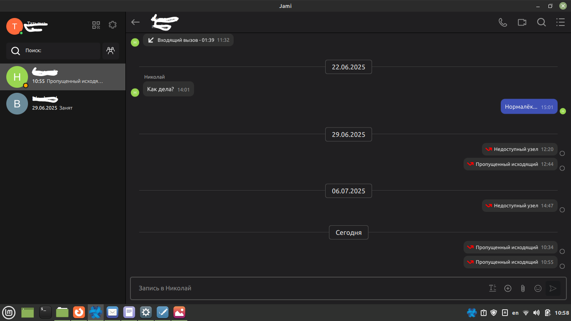Start a video call with the contact
This screenshot has height=321, width=571.
point(522,22)
